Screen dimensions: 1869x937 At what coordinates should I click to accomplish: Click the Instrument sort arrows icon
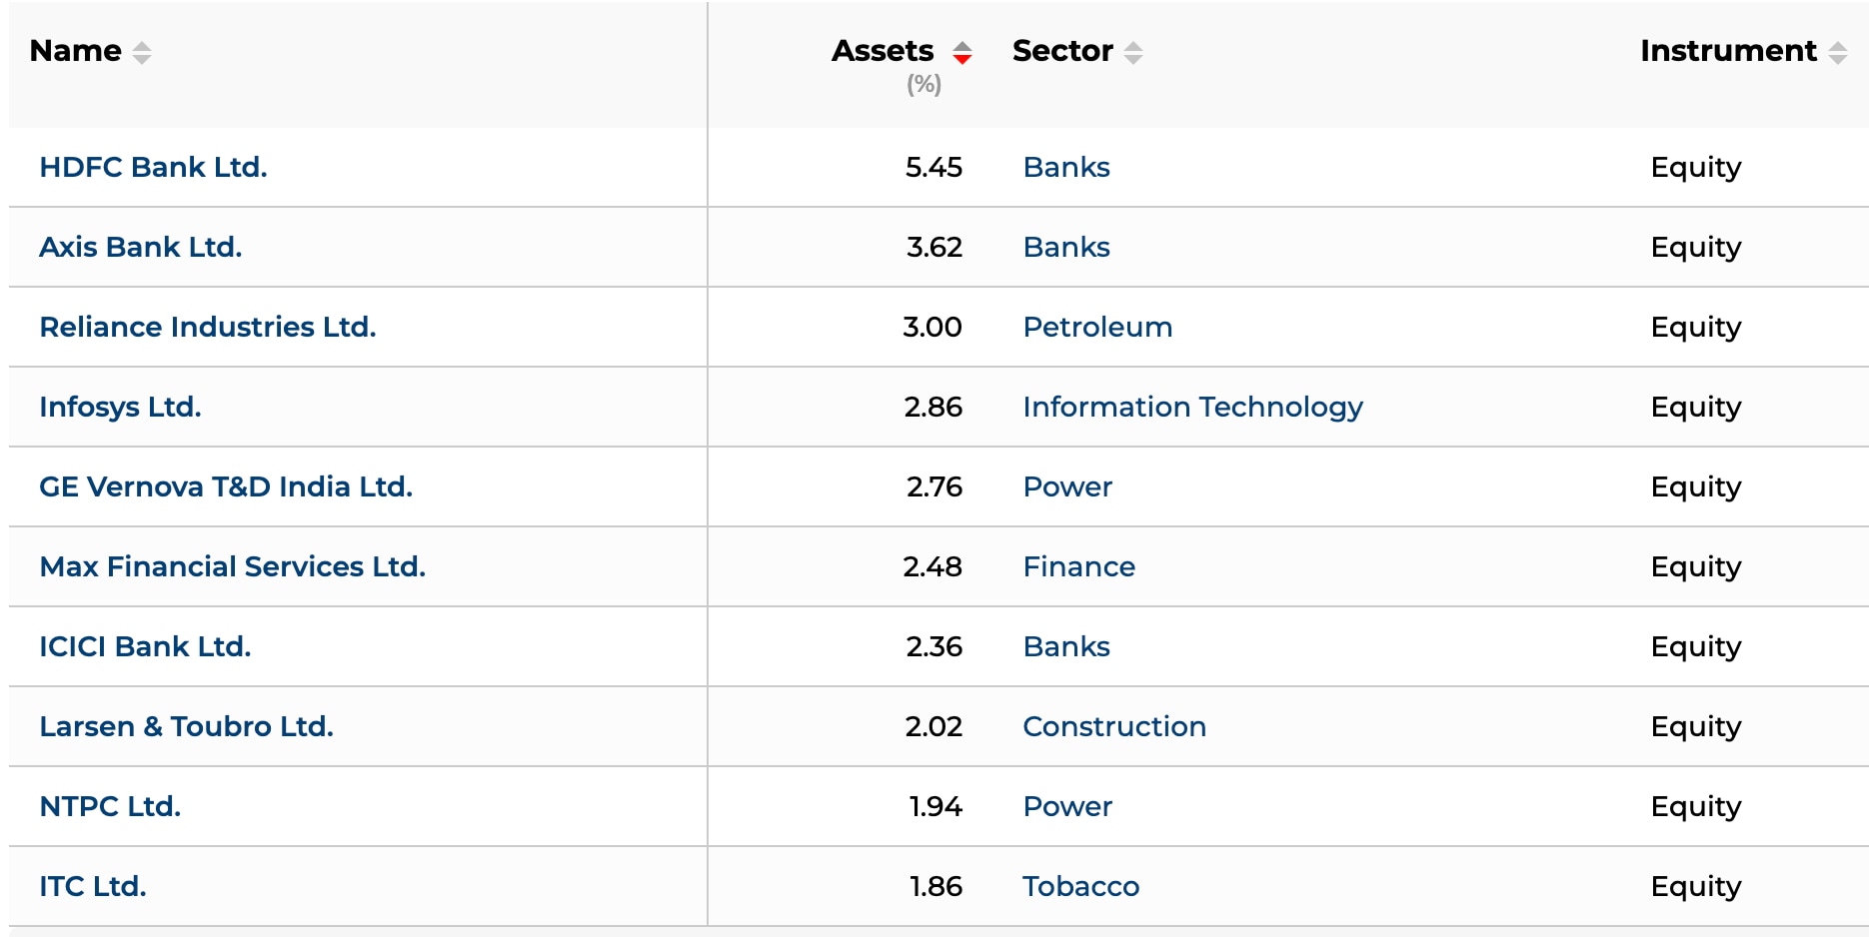(1837, 52)
